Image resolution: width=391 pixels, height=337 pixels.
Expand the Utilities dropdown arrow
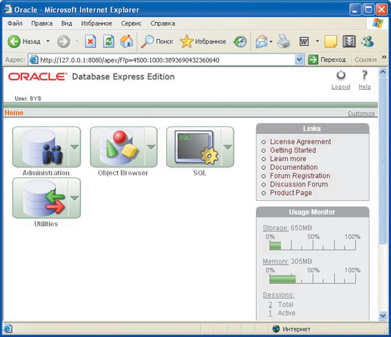74,198
